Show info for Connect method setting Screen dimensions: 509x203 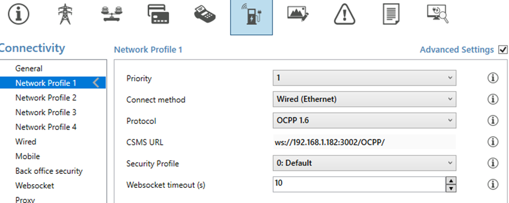tap(493, 99)
